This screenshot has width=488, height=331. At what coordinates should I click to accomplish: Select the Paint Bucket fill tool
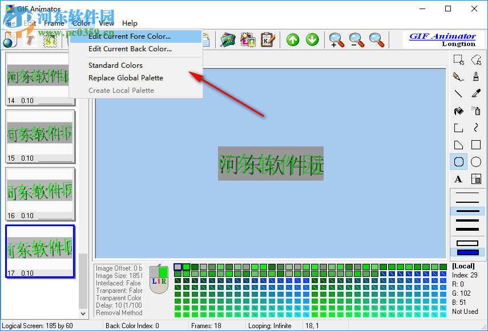(x=458, y=111)
